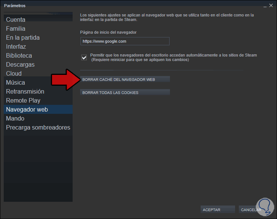Minimize the Parámetros window

[265, 6]
